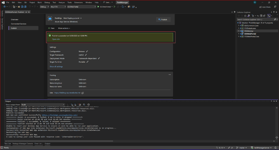This screenshot has width=279, height=150.
Task: Click the output timestamp clock icon
Action: coord(89,105)
